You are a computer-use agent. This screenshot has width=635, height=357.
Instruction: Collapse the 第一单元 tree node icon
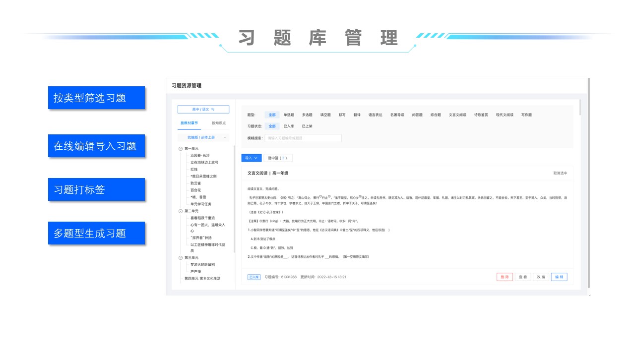pyautogui.click(x=181, y=149)
